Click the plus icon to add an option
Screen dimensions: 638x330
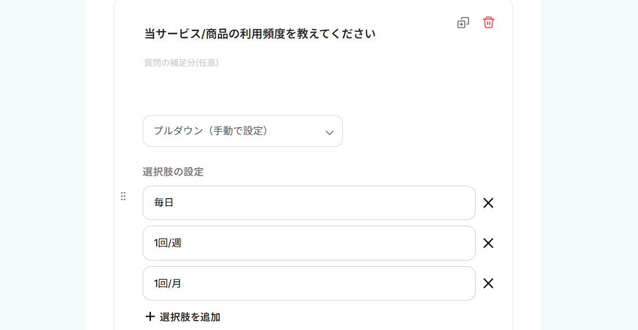coord(150,317)
